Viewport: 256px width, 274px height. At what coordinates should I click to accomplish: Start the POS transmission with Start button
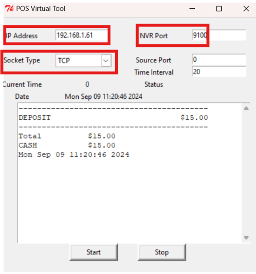point(94,252)
